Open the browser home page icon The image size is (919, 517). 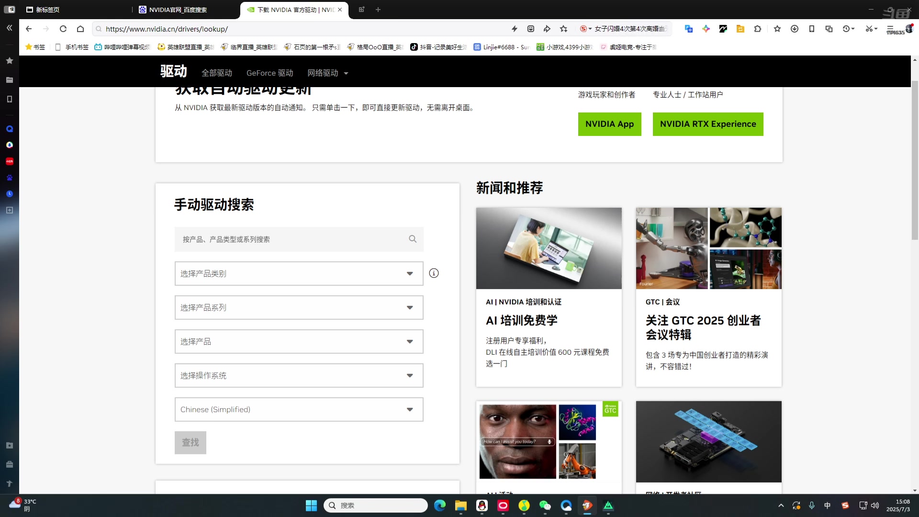(80, 29)
